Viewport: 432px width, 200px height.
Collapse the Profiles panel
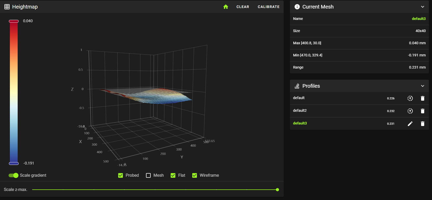click(423, 86)
